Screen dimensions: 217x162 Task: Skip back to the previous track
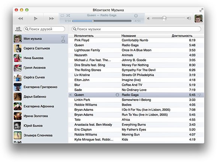coord(21,19)
